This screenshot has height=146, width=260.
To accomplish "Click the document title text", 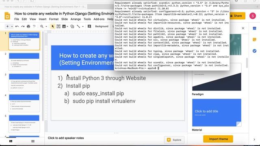I will (x=64, y=13).
